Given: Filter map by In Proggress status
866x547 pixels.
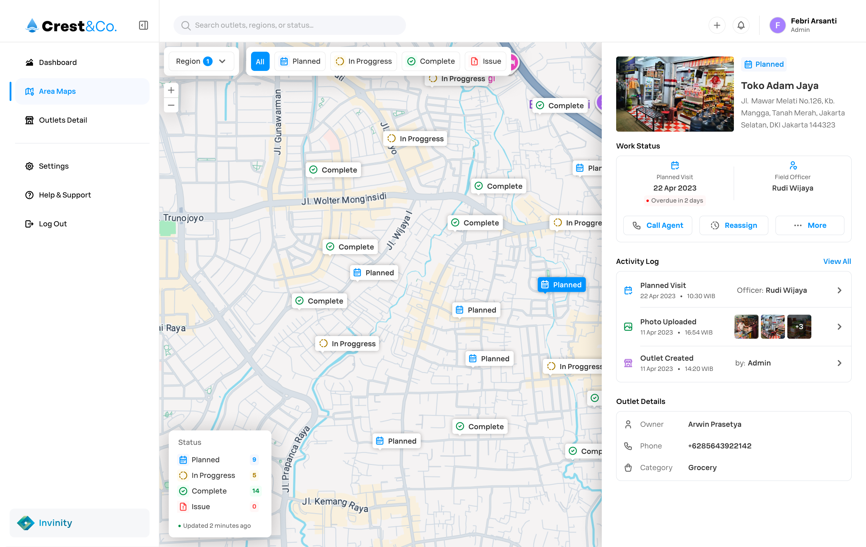Looking at the screenshot, I should [364, 61].
